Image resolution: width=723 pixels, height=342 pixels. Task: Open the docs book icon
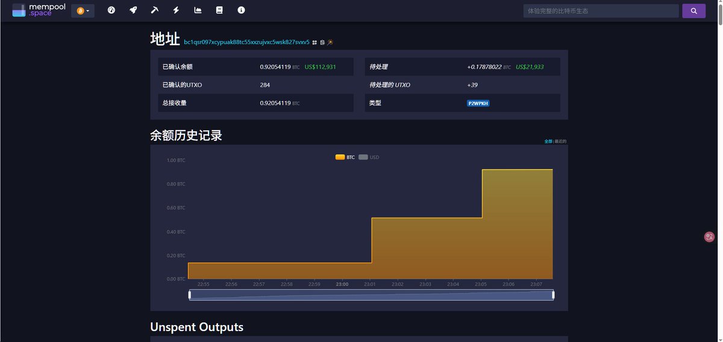[x=219, y=10]
